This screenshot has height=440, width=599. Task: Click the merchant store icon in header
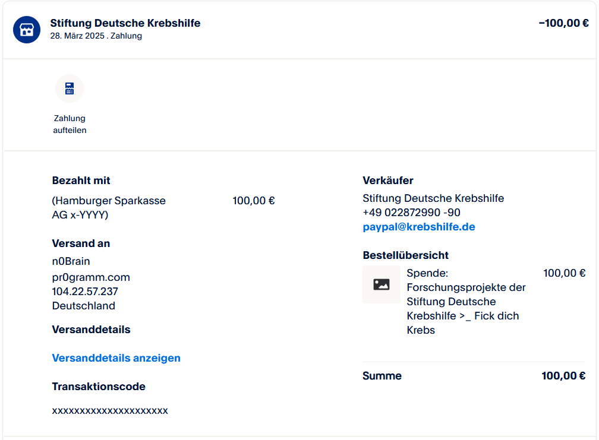tap(27, 30)
